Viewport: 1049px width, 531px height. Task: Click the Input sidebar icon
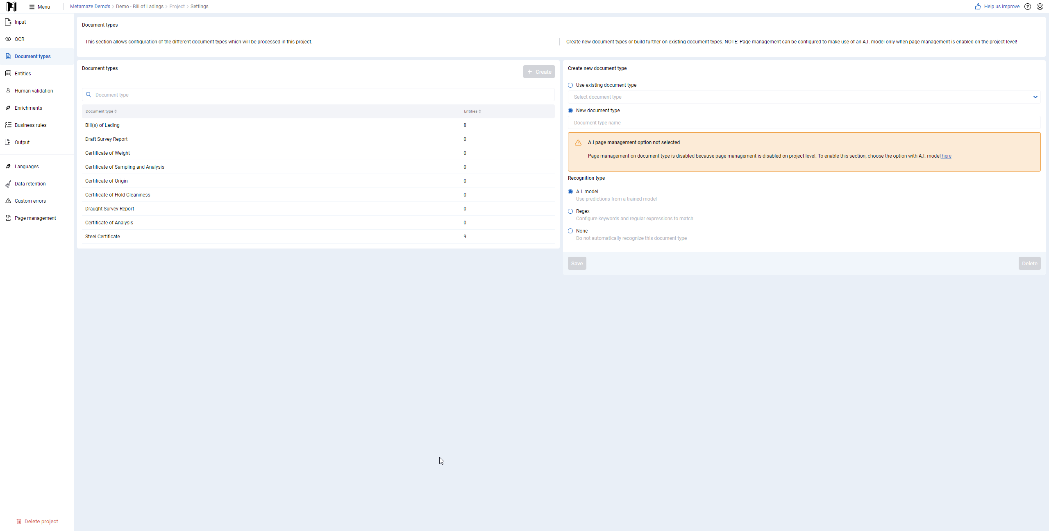point(8,22)
